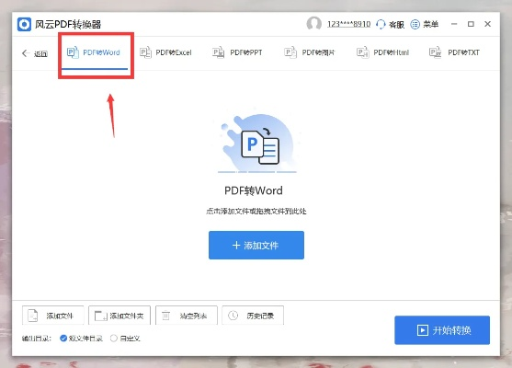Click the 开始转换 start conversion button

click(442, 330)
